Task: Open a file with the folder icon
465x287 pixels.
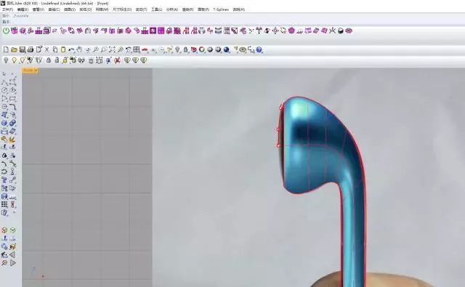Action: coord(14,50)
